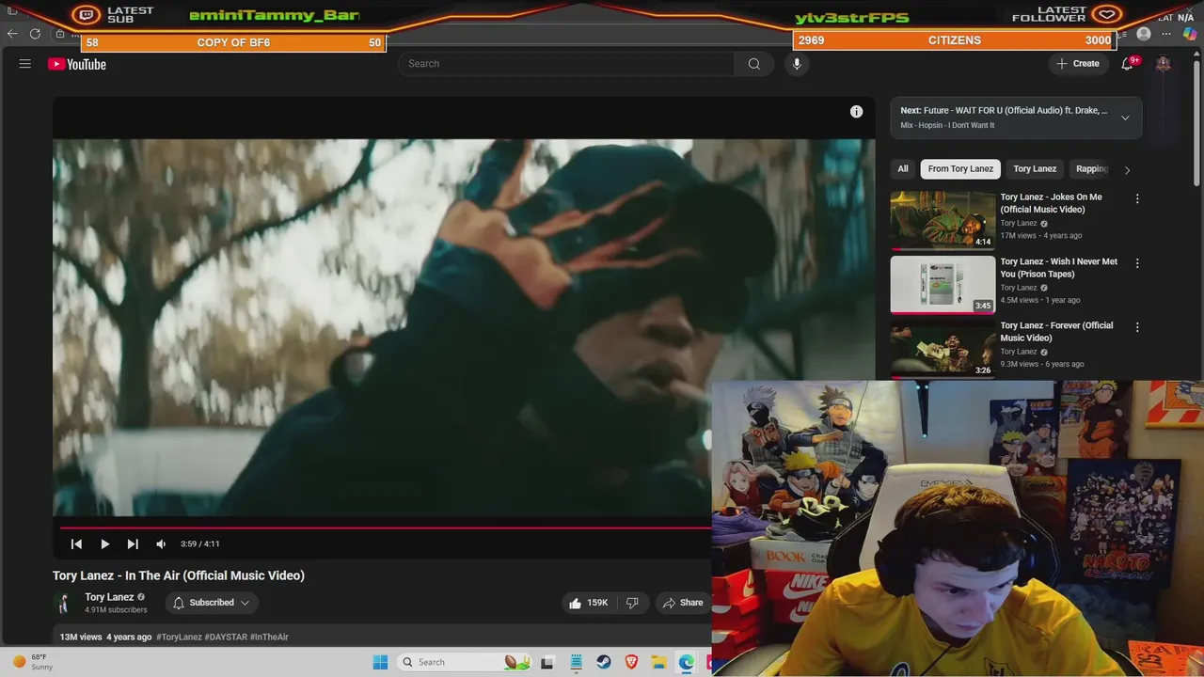This screenshot has height=677, width=1204.
Task: Focus the YouTube search field
Action: tap(566, 64)
